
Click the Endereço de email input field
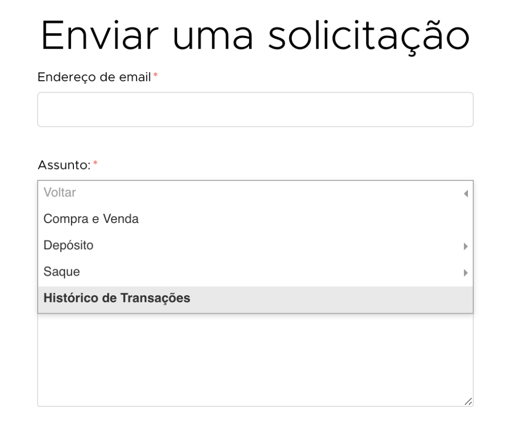coord(255,110)
